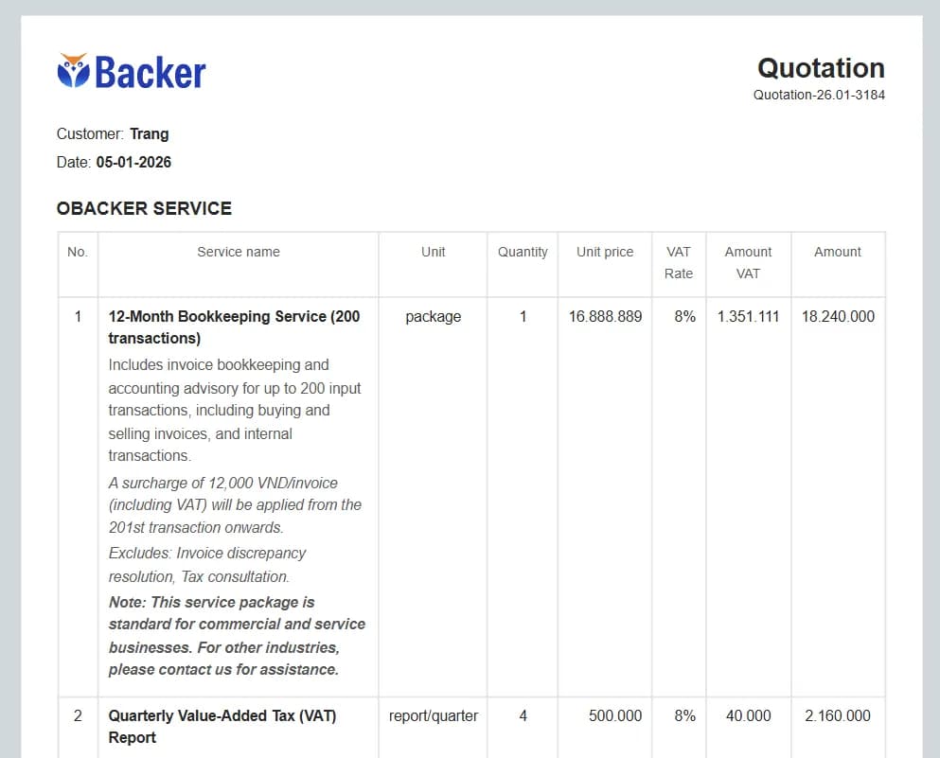Click quotation number Quotation-26.01-3184
Screen dimensions: 940x758
(819, 95)
